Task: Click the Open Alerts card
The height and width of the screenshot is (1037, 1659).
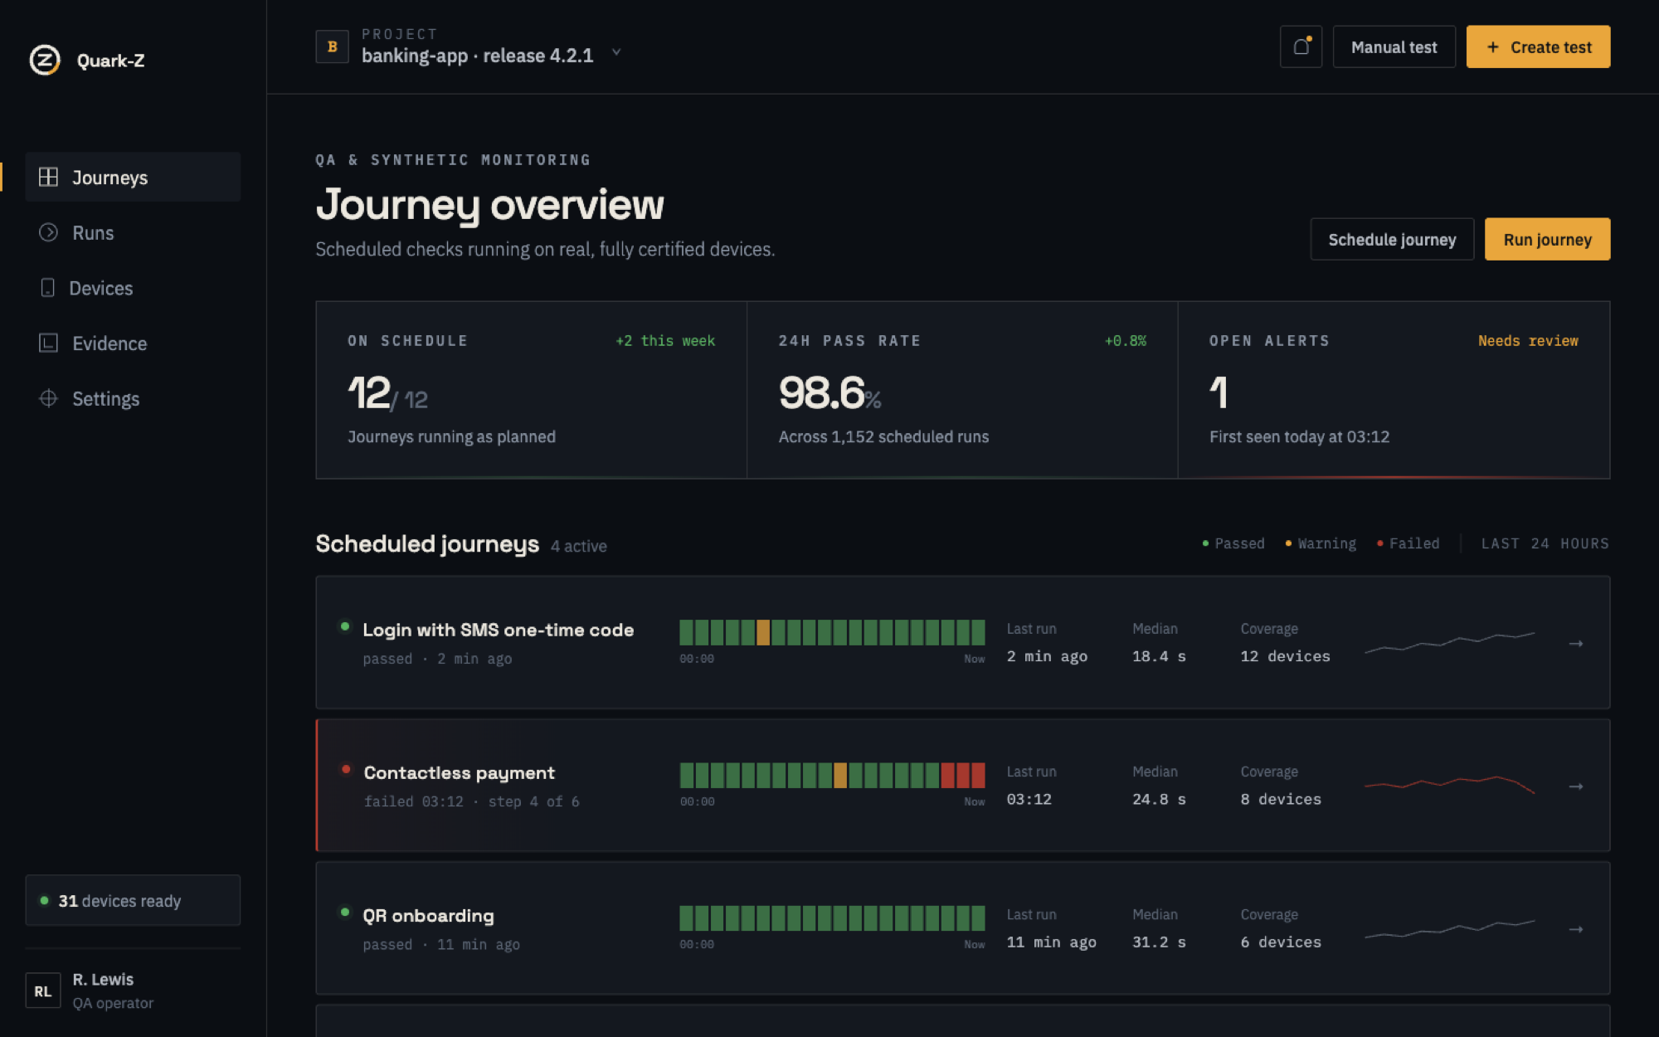Action: 1394,390
